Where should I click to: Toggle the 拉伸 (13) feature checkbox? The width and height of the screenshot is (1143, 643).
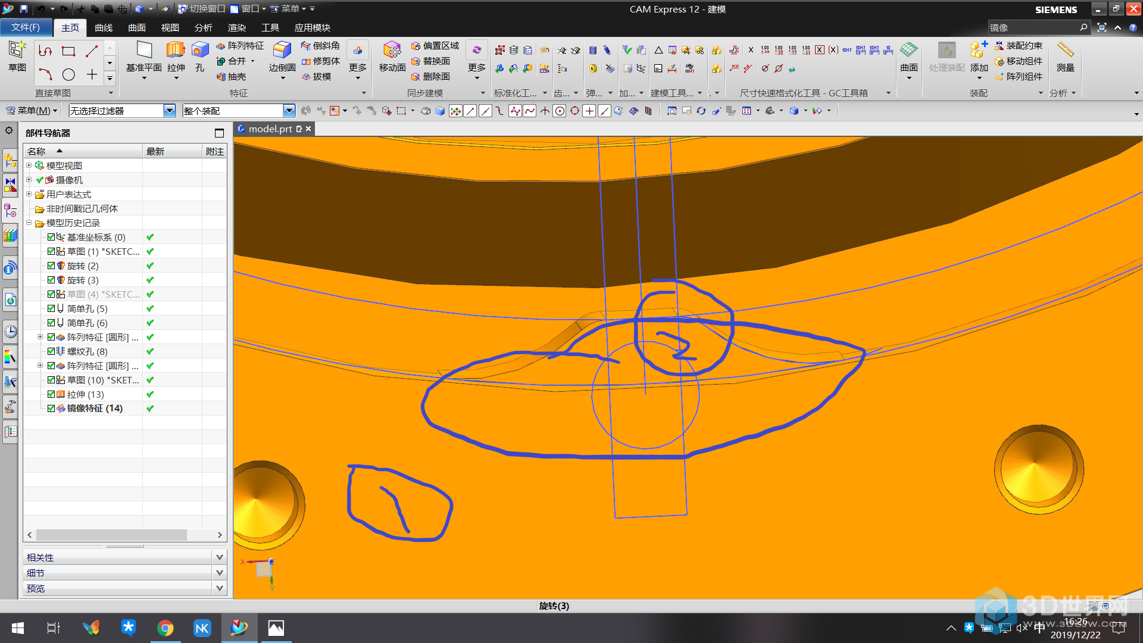[51, 394]
